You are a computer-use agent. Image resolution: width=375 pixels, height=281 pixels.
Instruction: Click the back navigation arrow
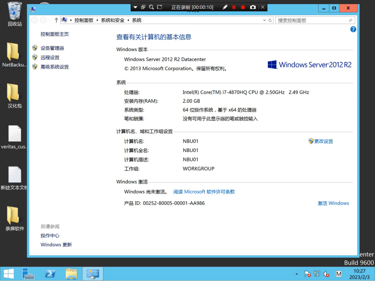tap(35, 20)
